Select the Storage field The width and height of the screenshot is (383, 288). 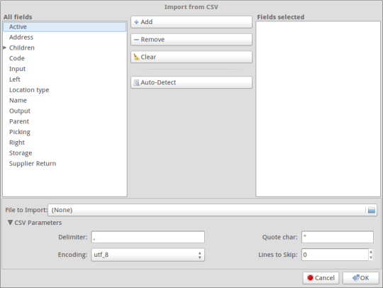click(65, 153)
